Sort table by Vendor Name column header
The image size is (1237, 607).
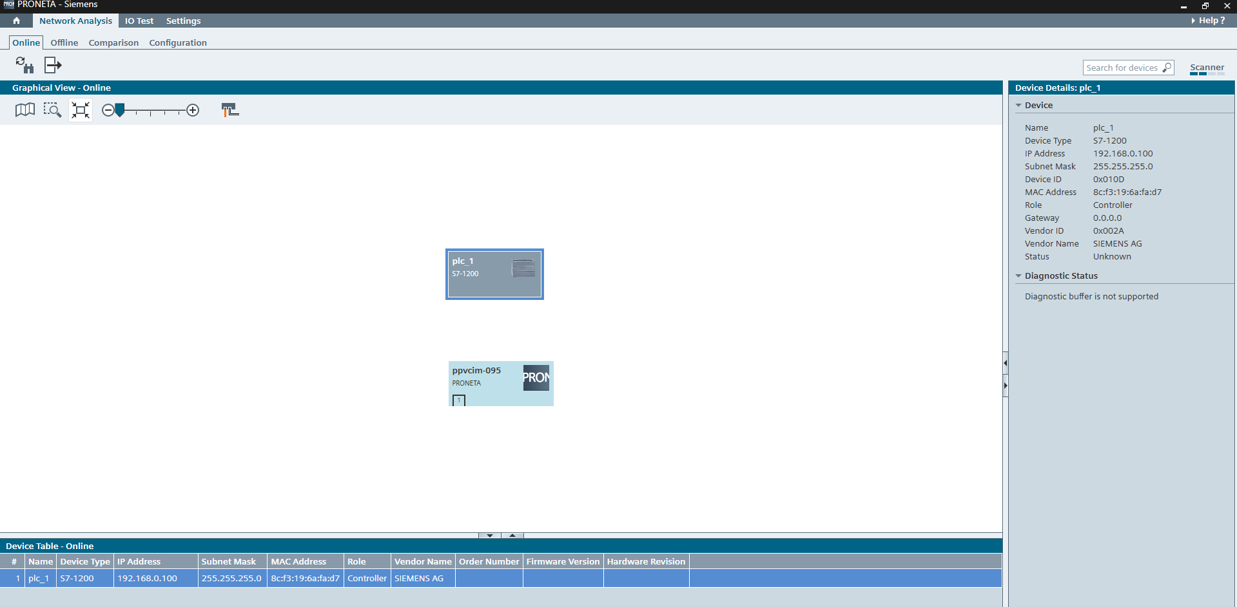tap(423, 561)
